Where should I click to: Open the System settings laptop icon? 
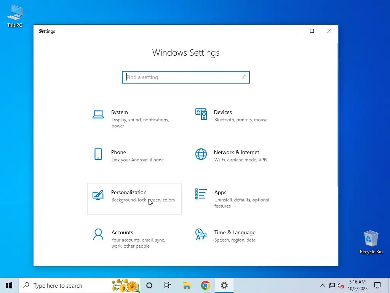[x=98, y=114]
